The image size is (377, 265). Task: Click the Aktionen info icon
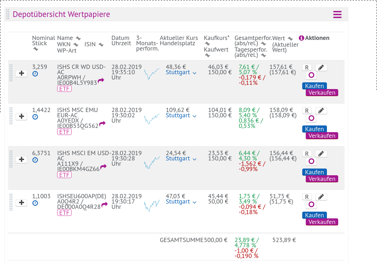(x=302, y=38)
